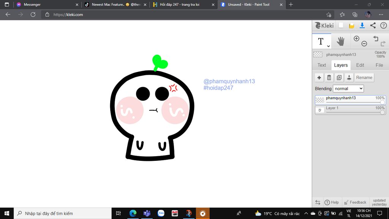Flip the panel side with arrows icon
Viewport: 389px width, 219px height.
pos(318,202)
